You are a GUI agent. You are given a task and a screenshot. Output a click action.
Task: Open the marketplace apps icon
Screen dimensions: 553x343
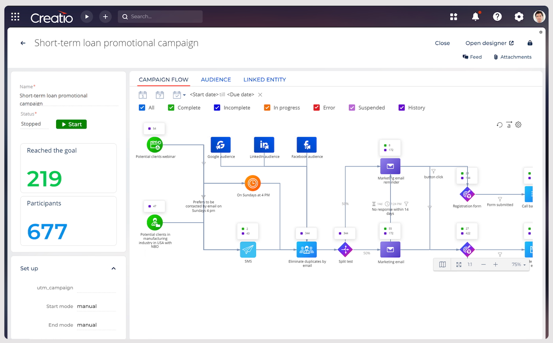(453, 17)
